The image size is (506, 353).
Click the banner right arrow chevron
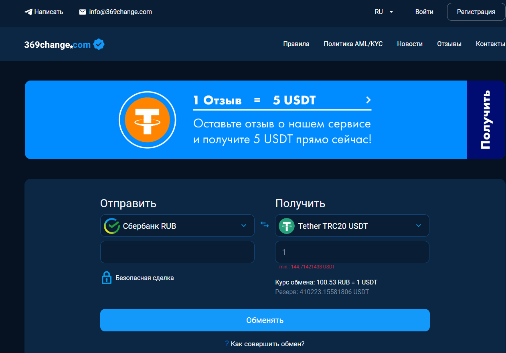[368, 100]
